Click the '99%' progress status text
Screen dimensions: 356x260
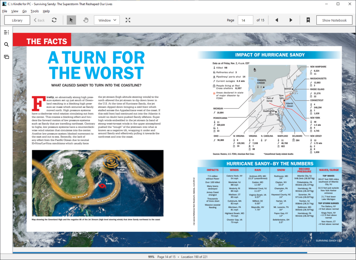tap(151, 257)
